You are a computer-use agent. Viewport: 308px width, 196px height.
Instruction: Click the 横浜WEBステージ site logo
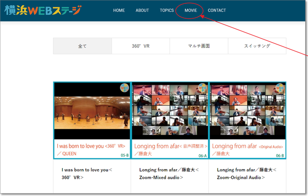(x=43, y=10)
